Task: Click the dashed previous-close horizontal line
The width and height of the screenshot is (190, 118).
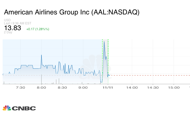Action: 148,76
